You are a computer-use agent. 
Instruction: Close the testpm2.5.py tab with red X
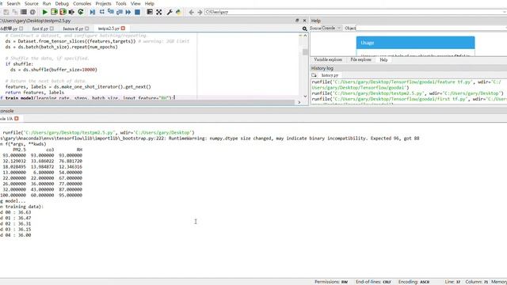click(x=123, y=28)
